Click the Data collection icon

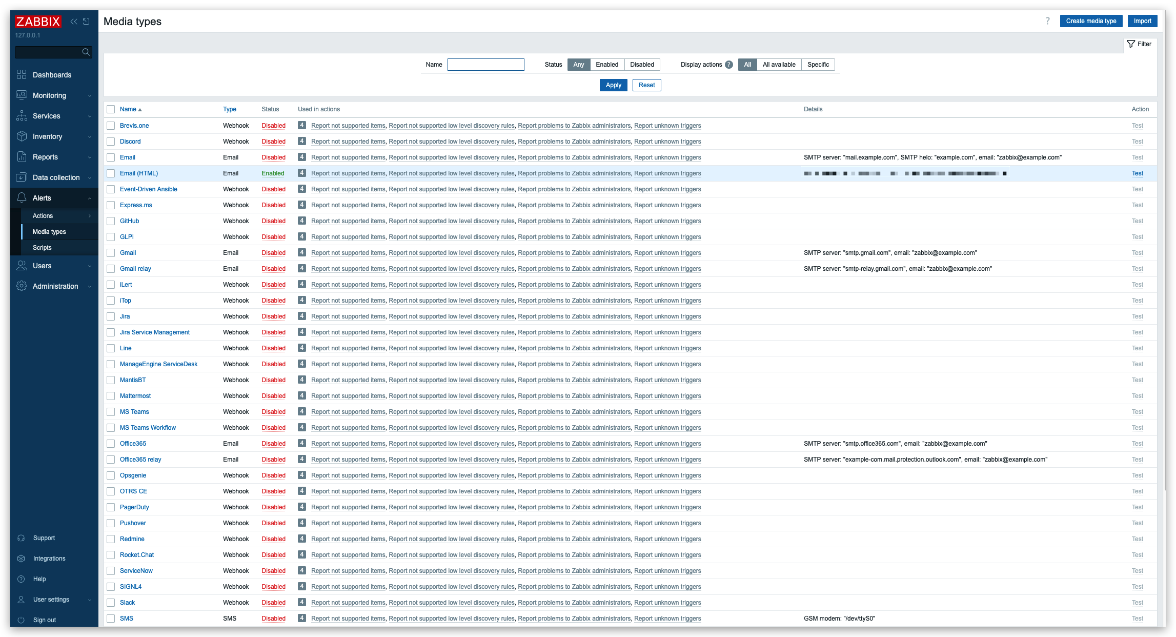[22, 177]
